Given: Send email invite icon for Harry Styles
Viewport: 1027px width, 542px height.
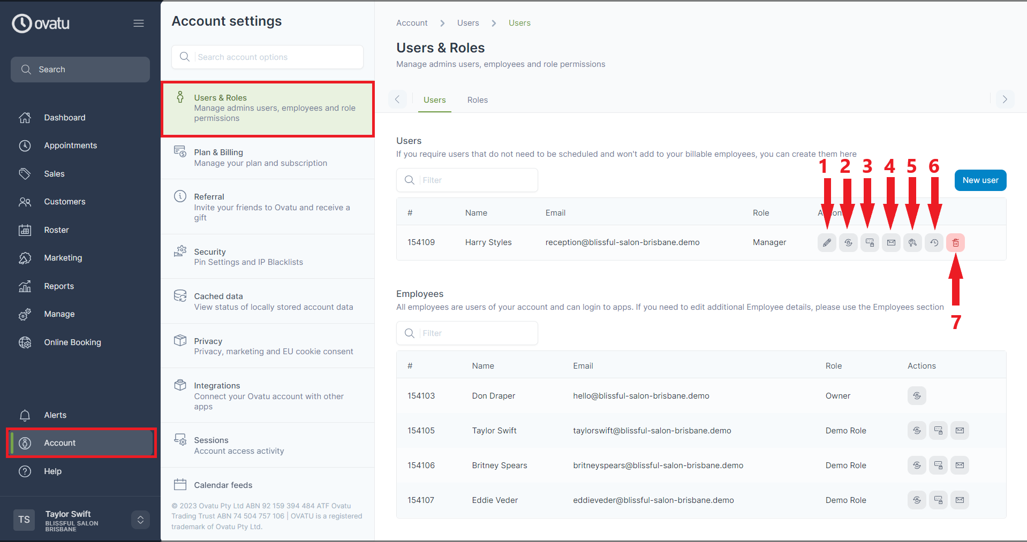Looking at the screenshot, I should point(891,242).
